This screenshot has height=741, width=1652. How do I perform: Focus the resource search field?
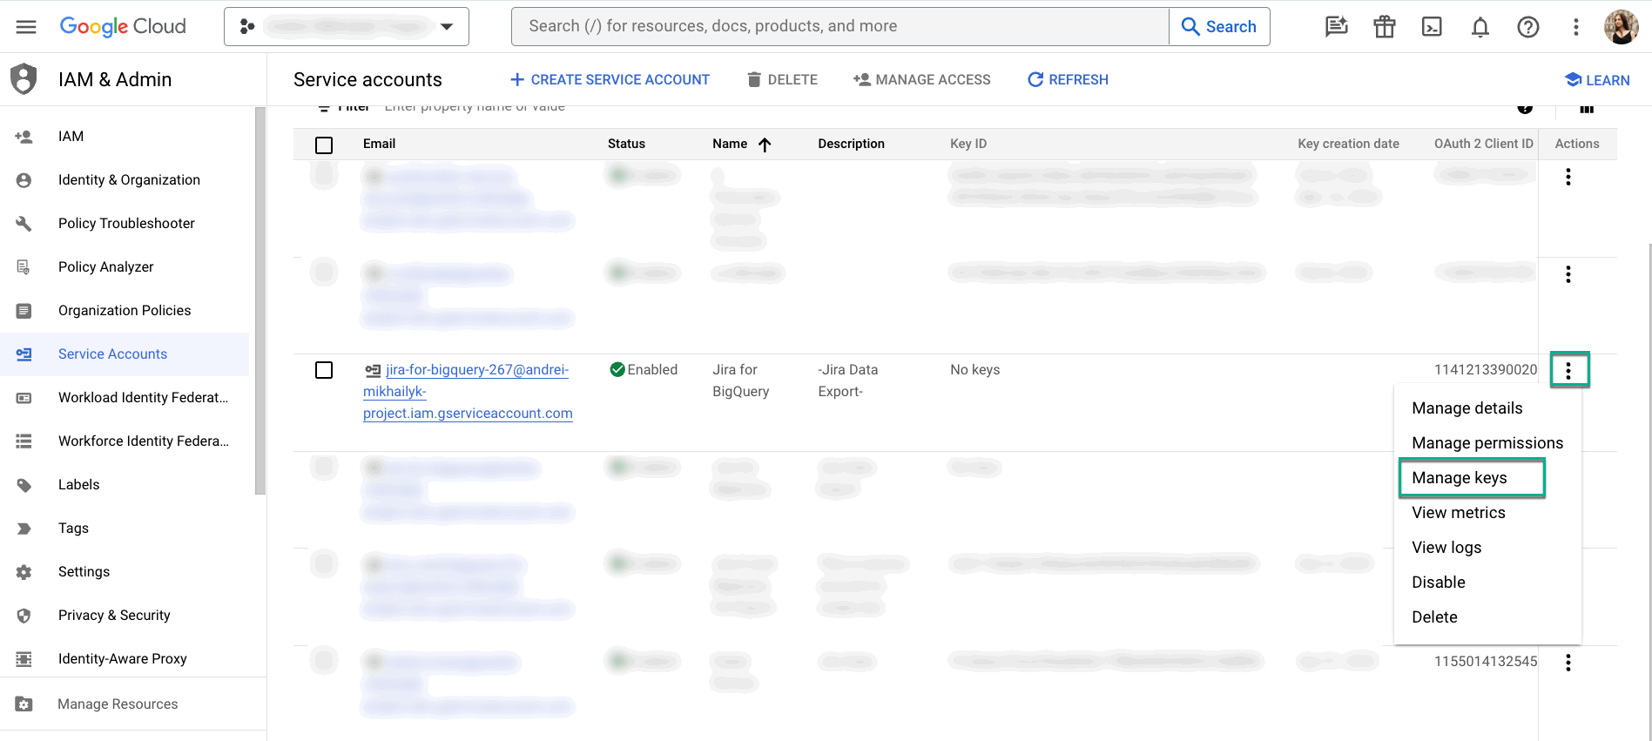[840, 26]
